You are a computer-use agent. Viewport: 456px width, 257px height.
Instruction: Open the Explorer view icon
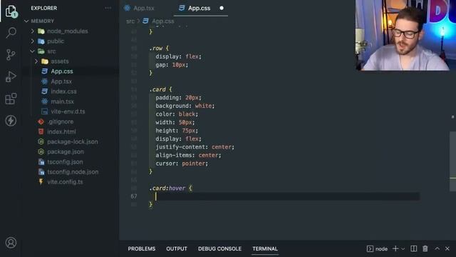tap(11, 11)
